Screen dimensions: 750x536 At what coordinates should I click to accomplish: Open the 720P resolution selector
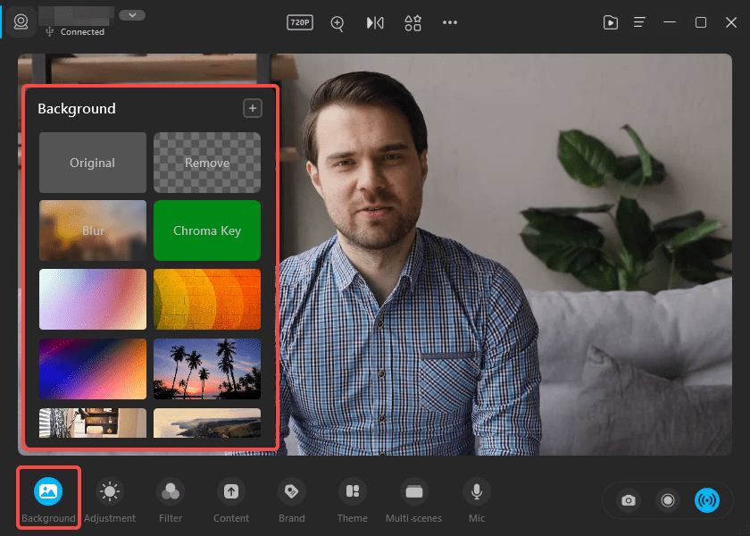[299, 22]
